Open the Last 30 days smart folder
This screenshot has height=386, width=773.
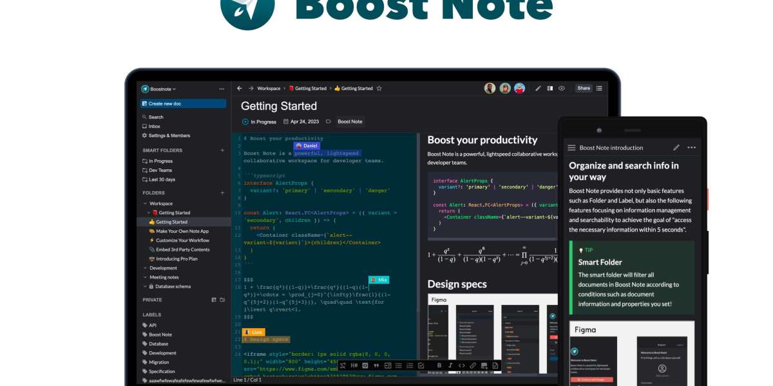pyautogui.click(x=158, y=179)
